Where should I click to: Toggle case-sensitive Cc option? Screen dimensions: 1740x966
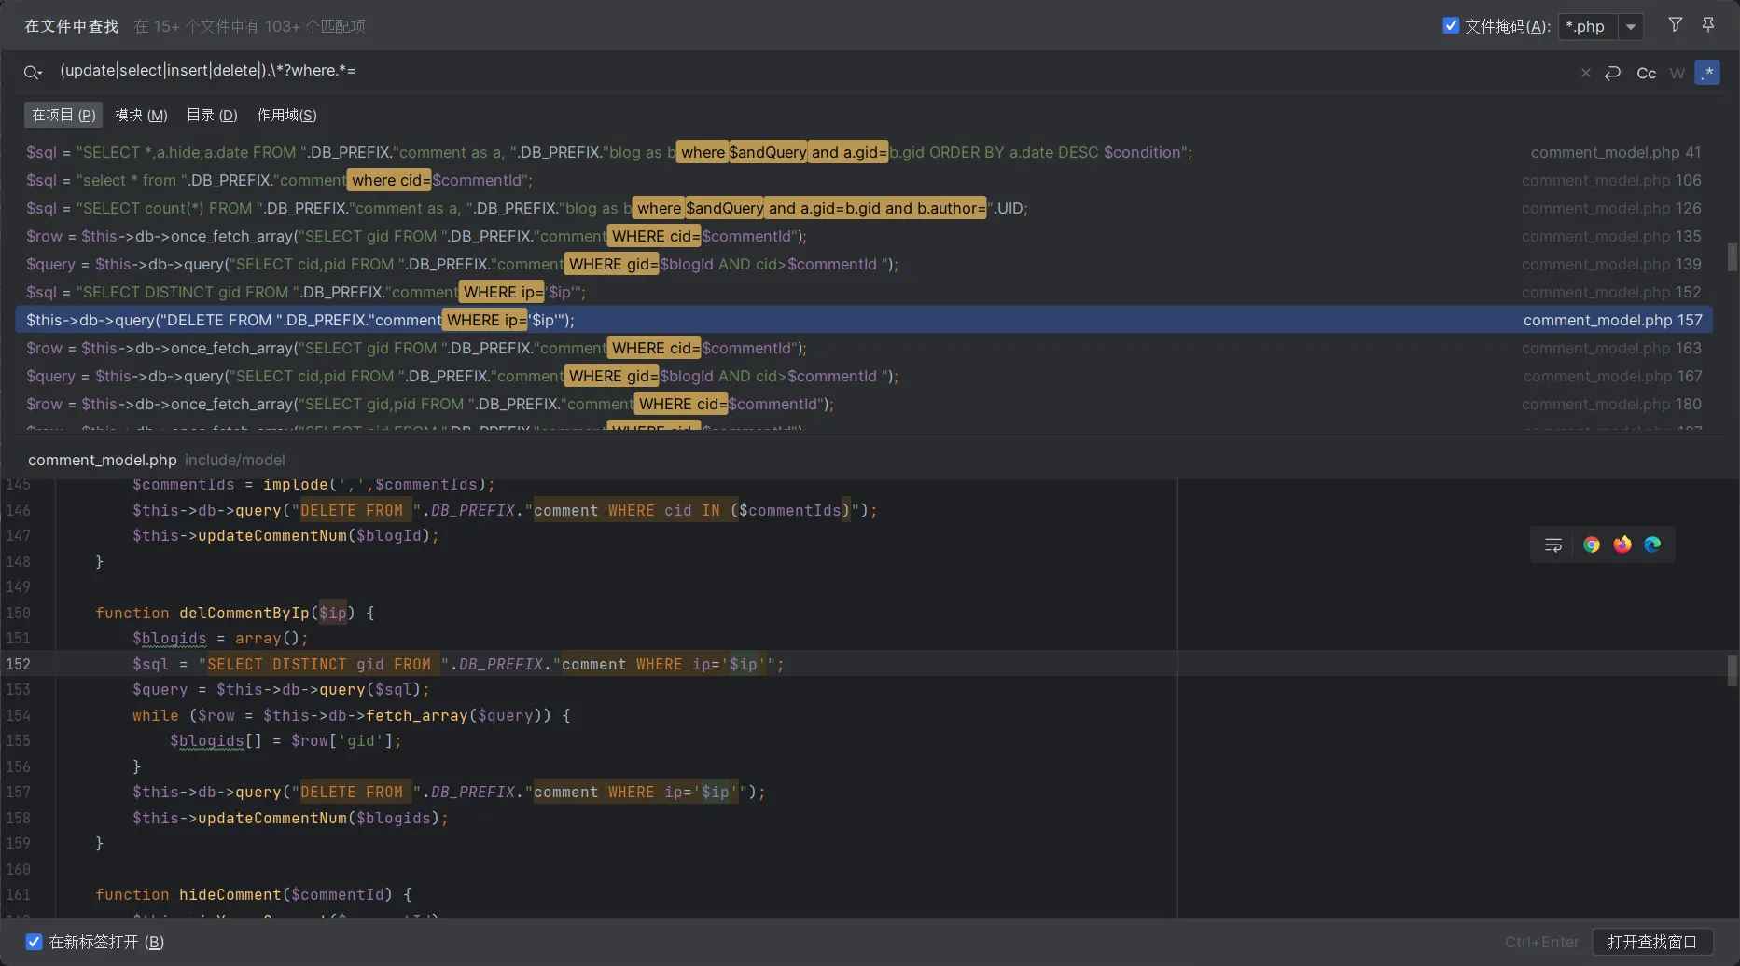(1646, 73)
